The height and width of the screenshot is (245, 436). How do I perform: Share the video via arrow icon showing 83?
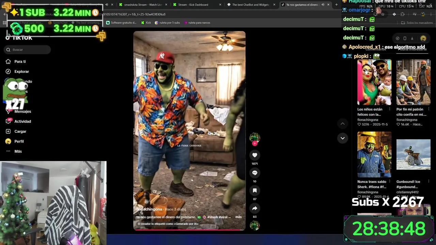[x=254, y=208]
